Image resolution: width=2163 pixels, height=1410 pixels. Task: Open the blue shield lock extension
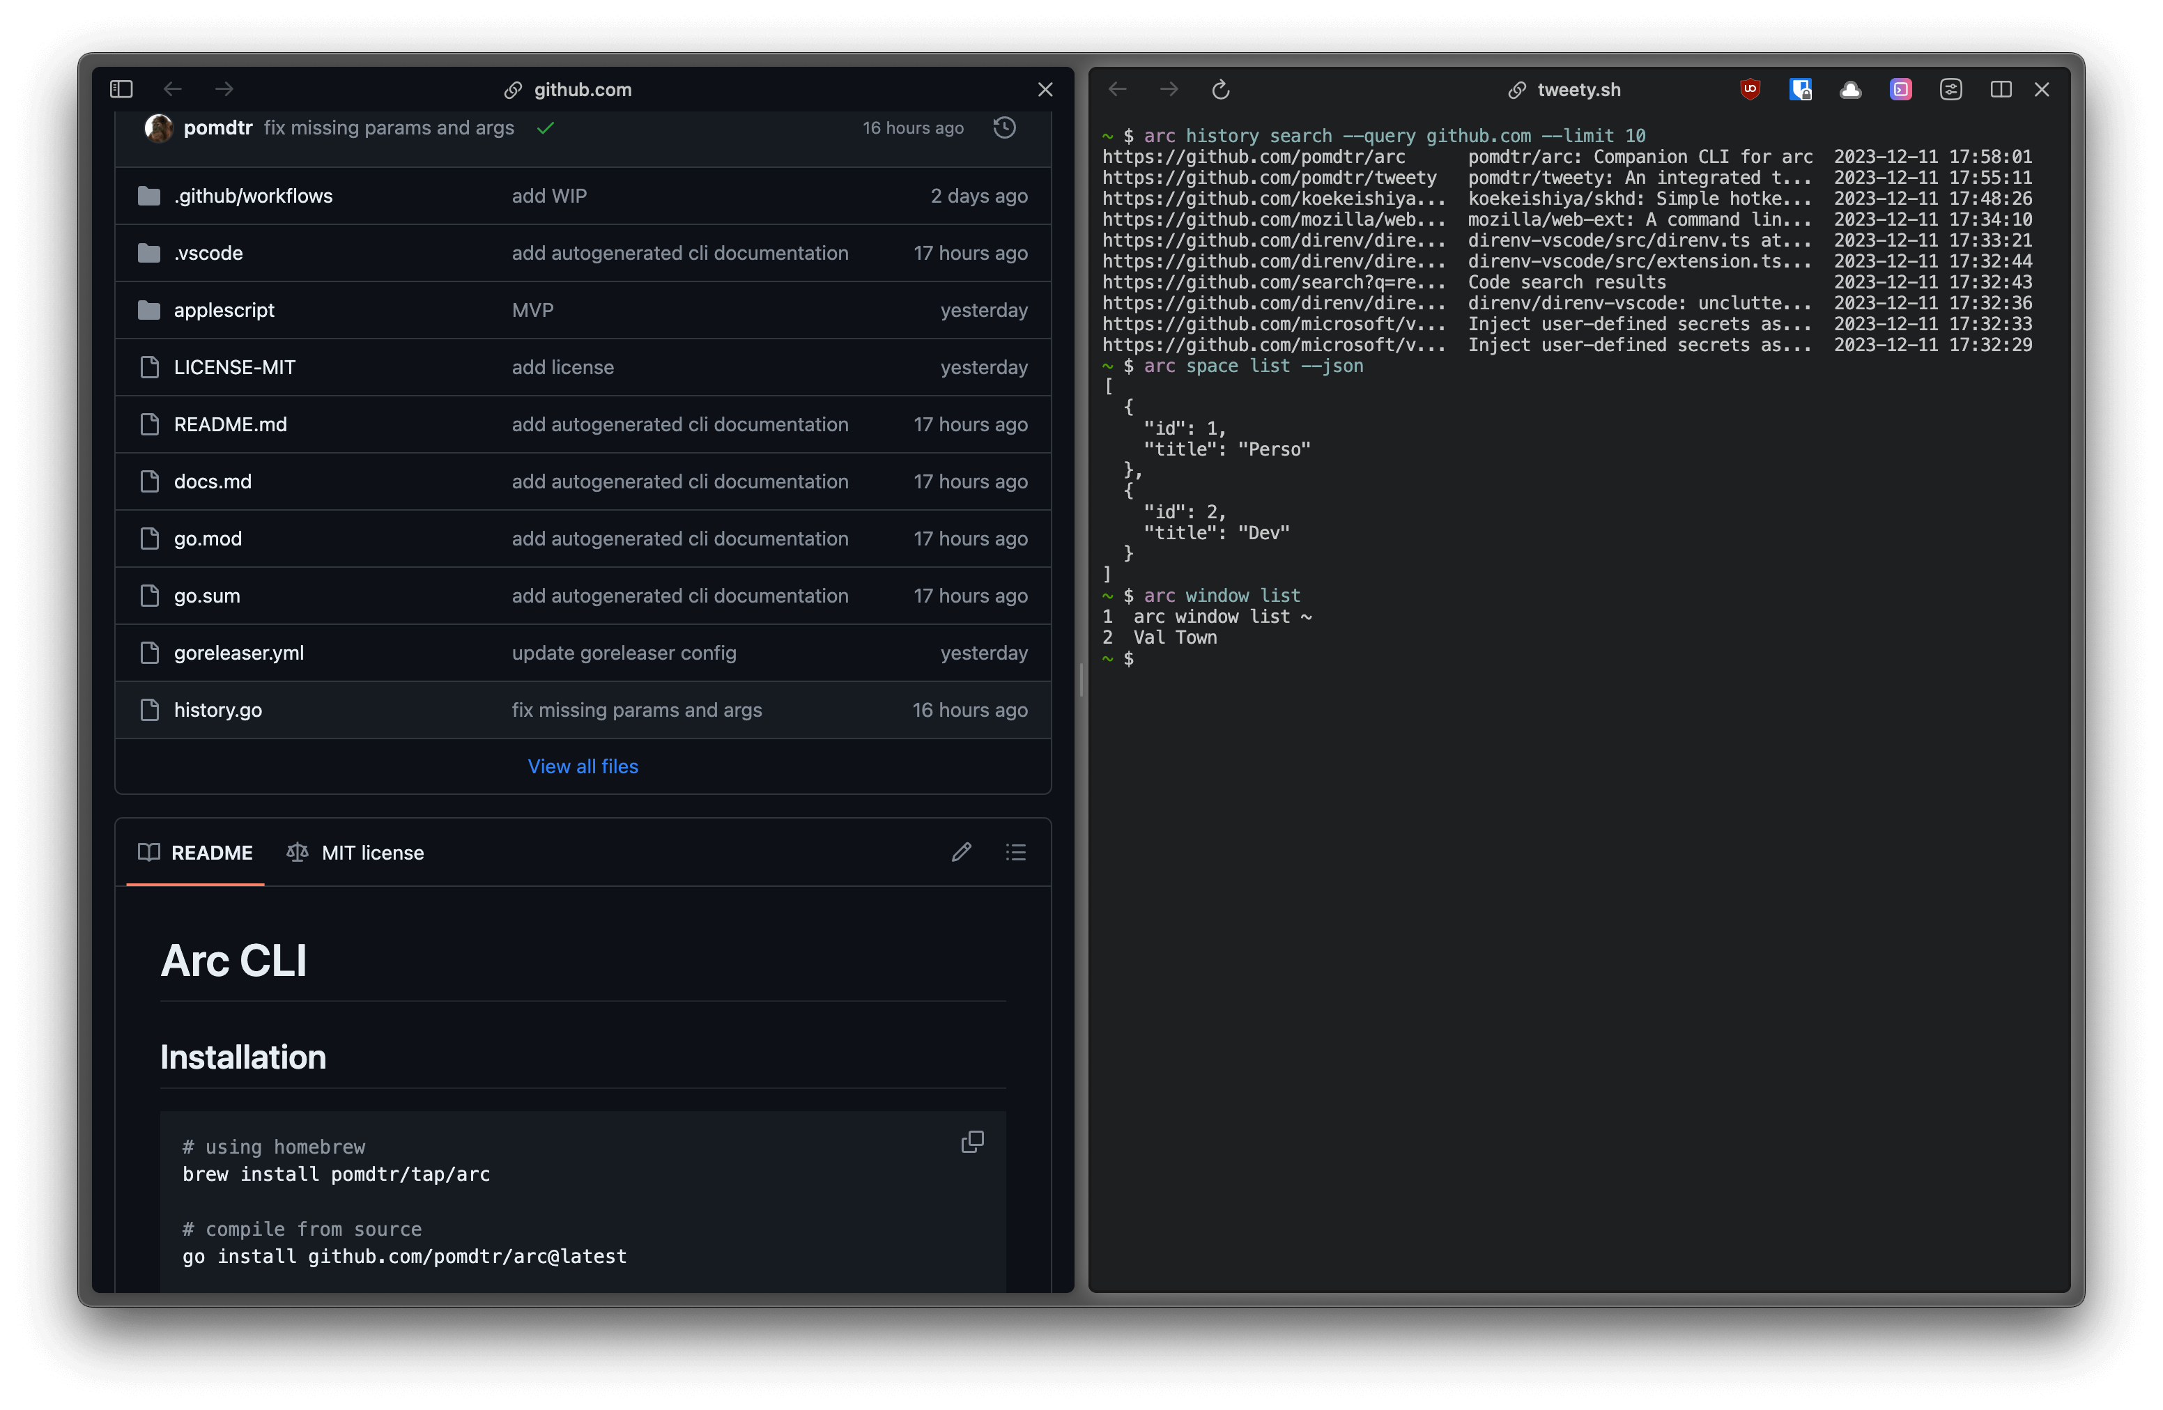coord(1801,89)
